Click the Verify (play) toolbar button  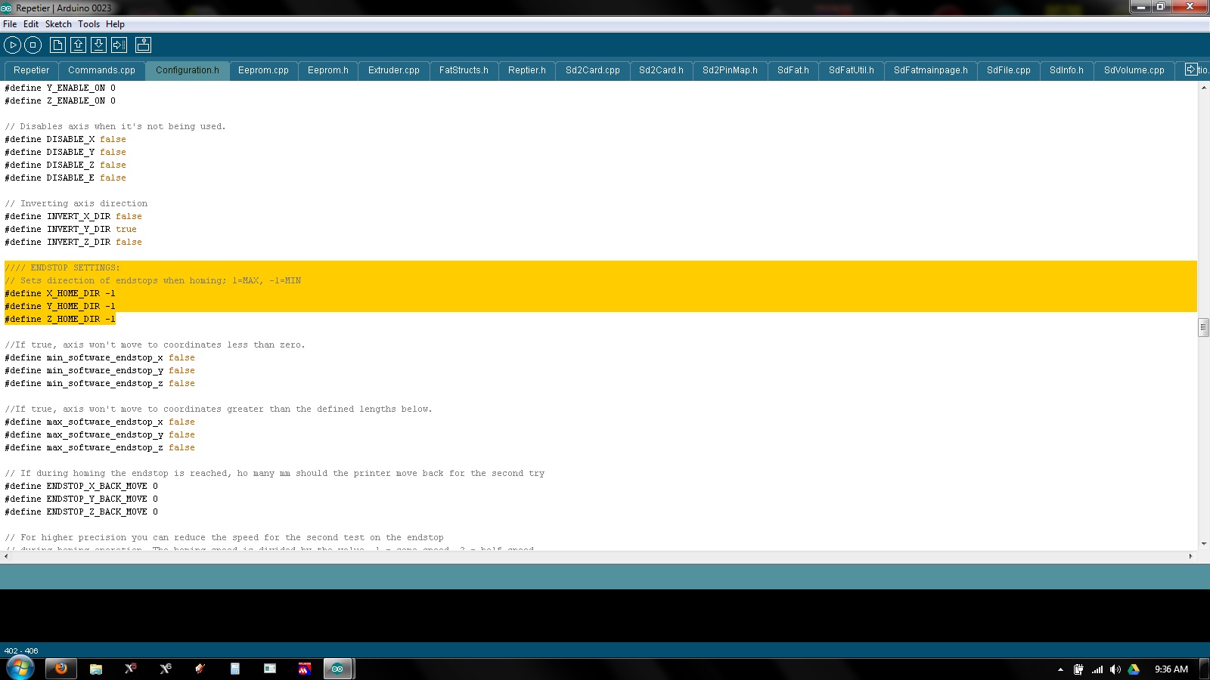click(x=13, y=45)
